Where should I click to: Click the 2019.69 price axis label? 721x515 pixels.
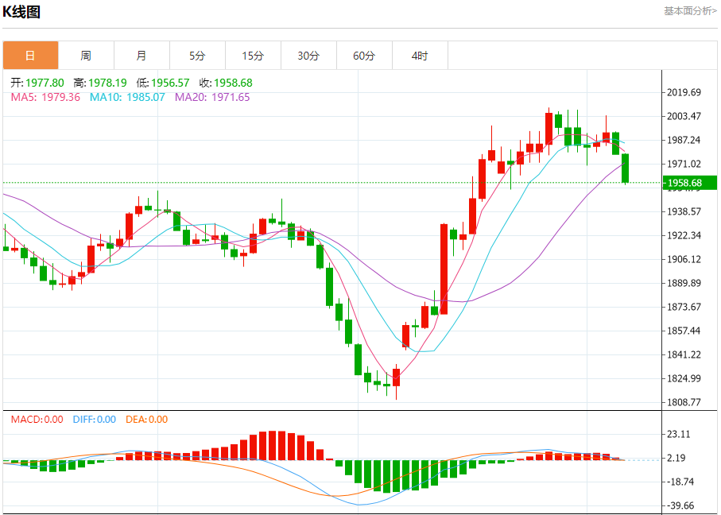pyautogui.click(x=684, y=92)
